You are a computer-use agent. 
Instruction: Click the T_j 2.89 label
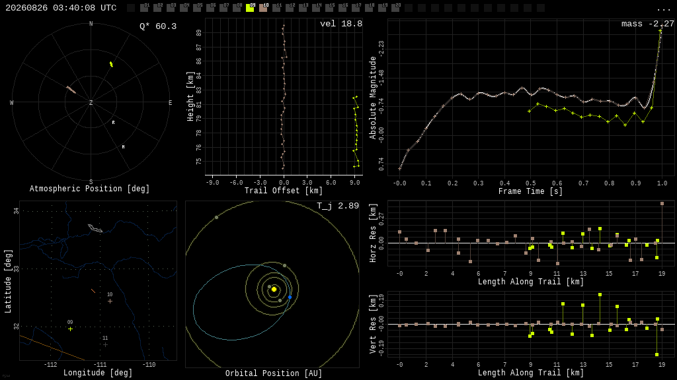[x=338, y=206]
